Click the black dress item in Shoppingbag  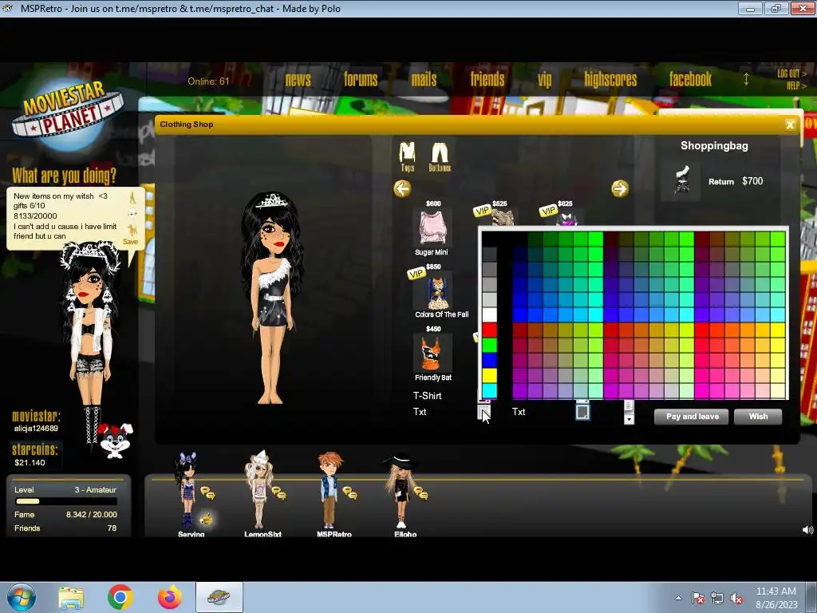click(681, 180)
